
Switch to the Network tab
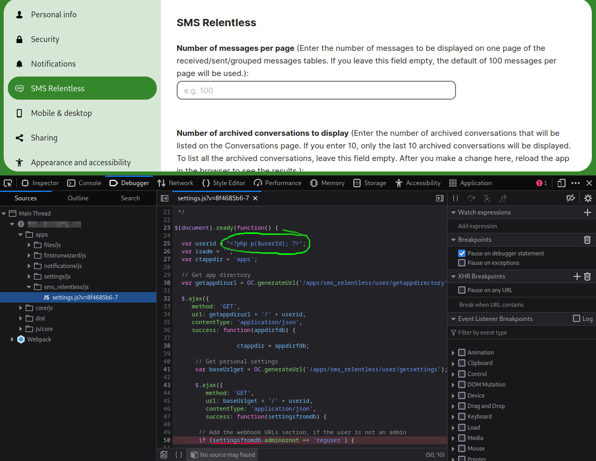click(175, 183)
